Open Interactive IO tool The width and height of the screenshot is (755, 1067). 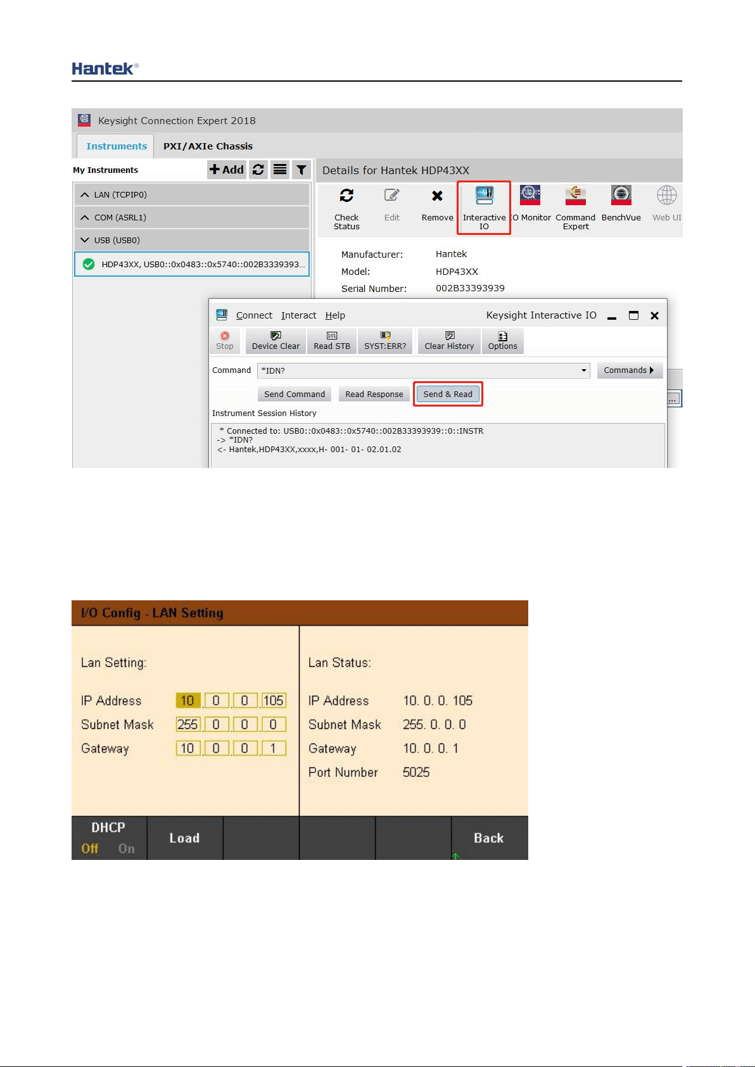pos(484,208)
